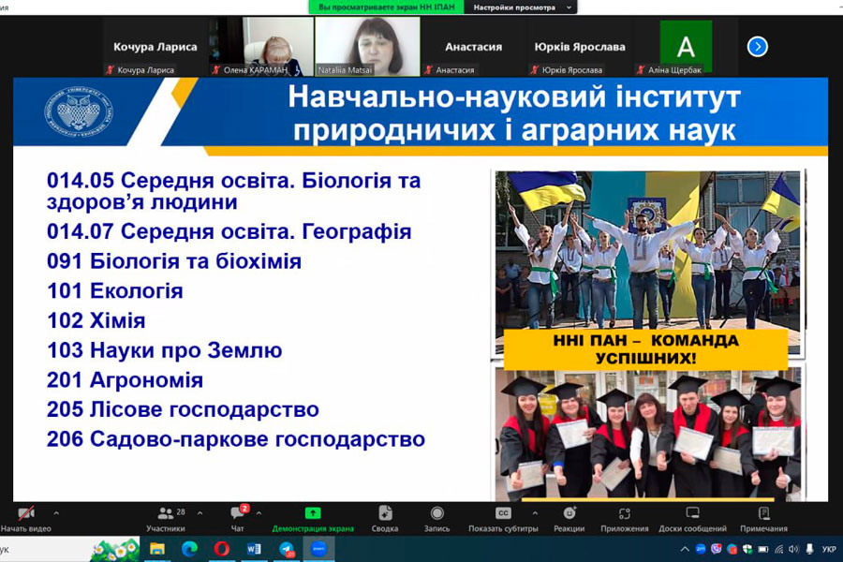This screenshot has width=843, height=562.
Task: Show subtitles with the CC icon
Action: click(503, 514)
